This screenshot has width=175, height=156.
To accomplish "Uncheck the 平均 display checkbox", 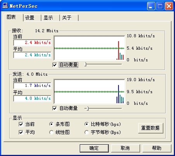I will pos(21,132).
